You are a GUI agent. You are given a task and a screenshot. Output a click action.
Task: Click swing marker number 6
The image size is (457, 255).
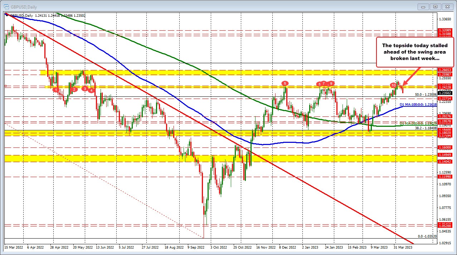pos(319,84)
